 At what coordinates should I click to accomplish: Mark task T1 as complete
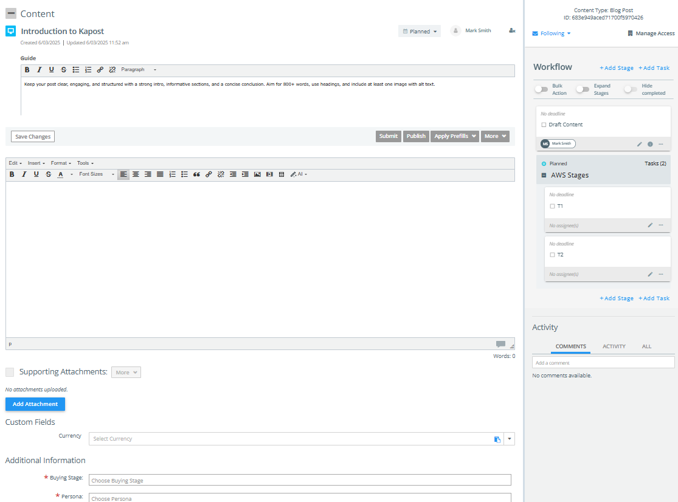coord(552,206)
